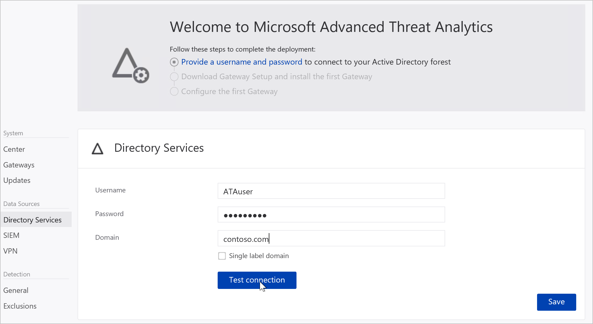Select the Center navigation item

(x=14, y=149)
